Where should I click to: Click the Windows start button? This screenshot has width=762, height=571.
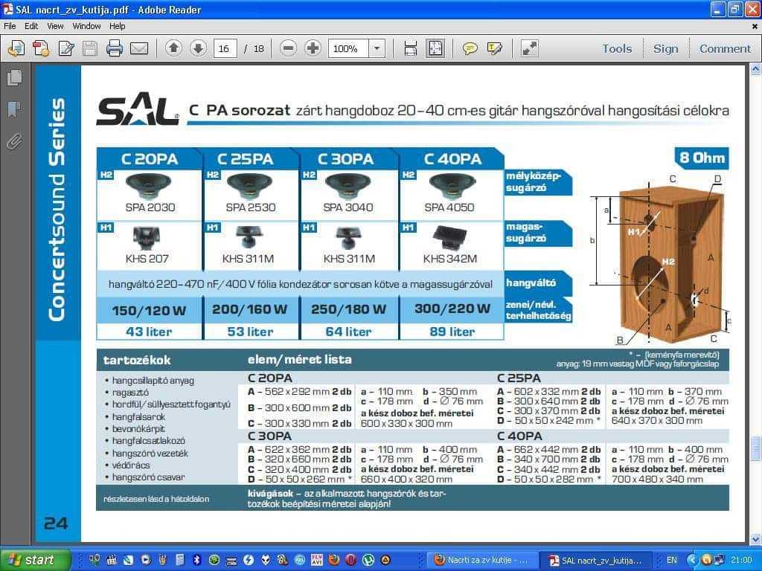coord(35,560)
